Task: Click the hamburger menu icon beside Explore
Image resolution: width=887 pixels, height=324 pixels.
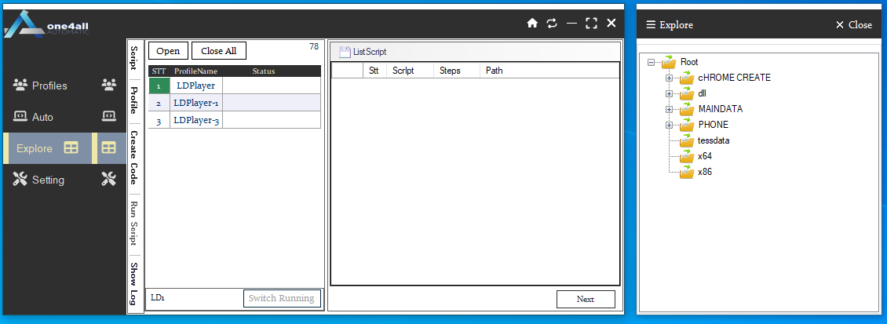Action: pos(650,25)
